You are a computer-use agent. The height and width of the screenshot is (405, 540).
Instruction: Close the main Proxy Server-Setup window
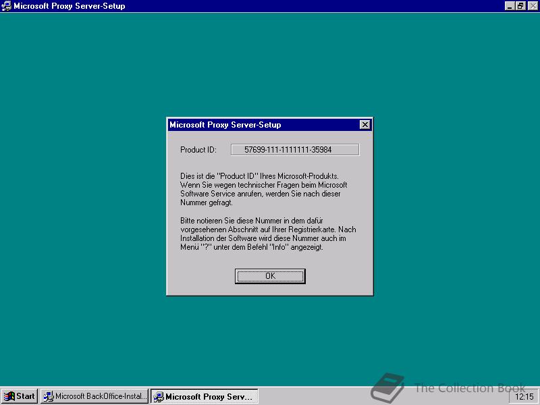tap(533, 6)
